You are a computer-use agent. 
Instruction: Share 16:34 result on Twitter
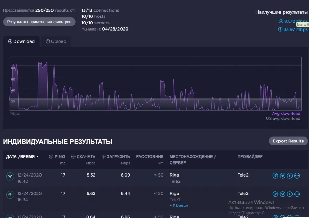tap(283, 194)
